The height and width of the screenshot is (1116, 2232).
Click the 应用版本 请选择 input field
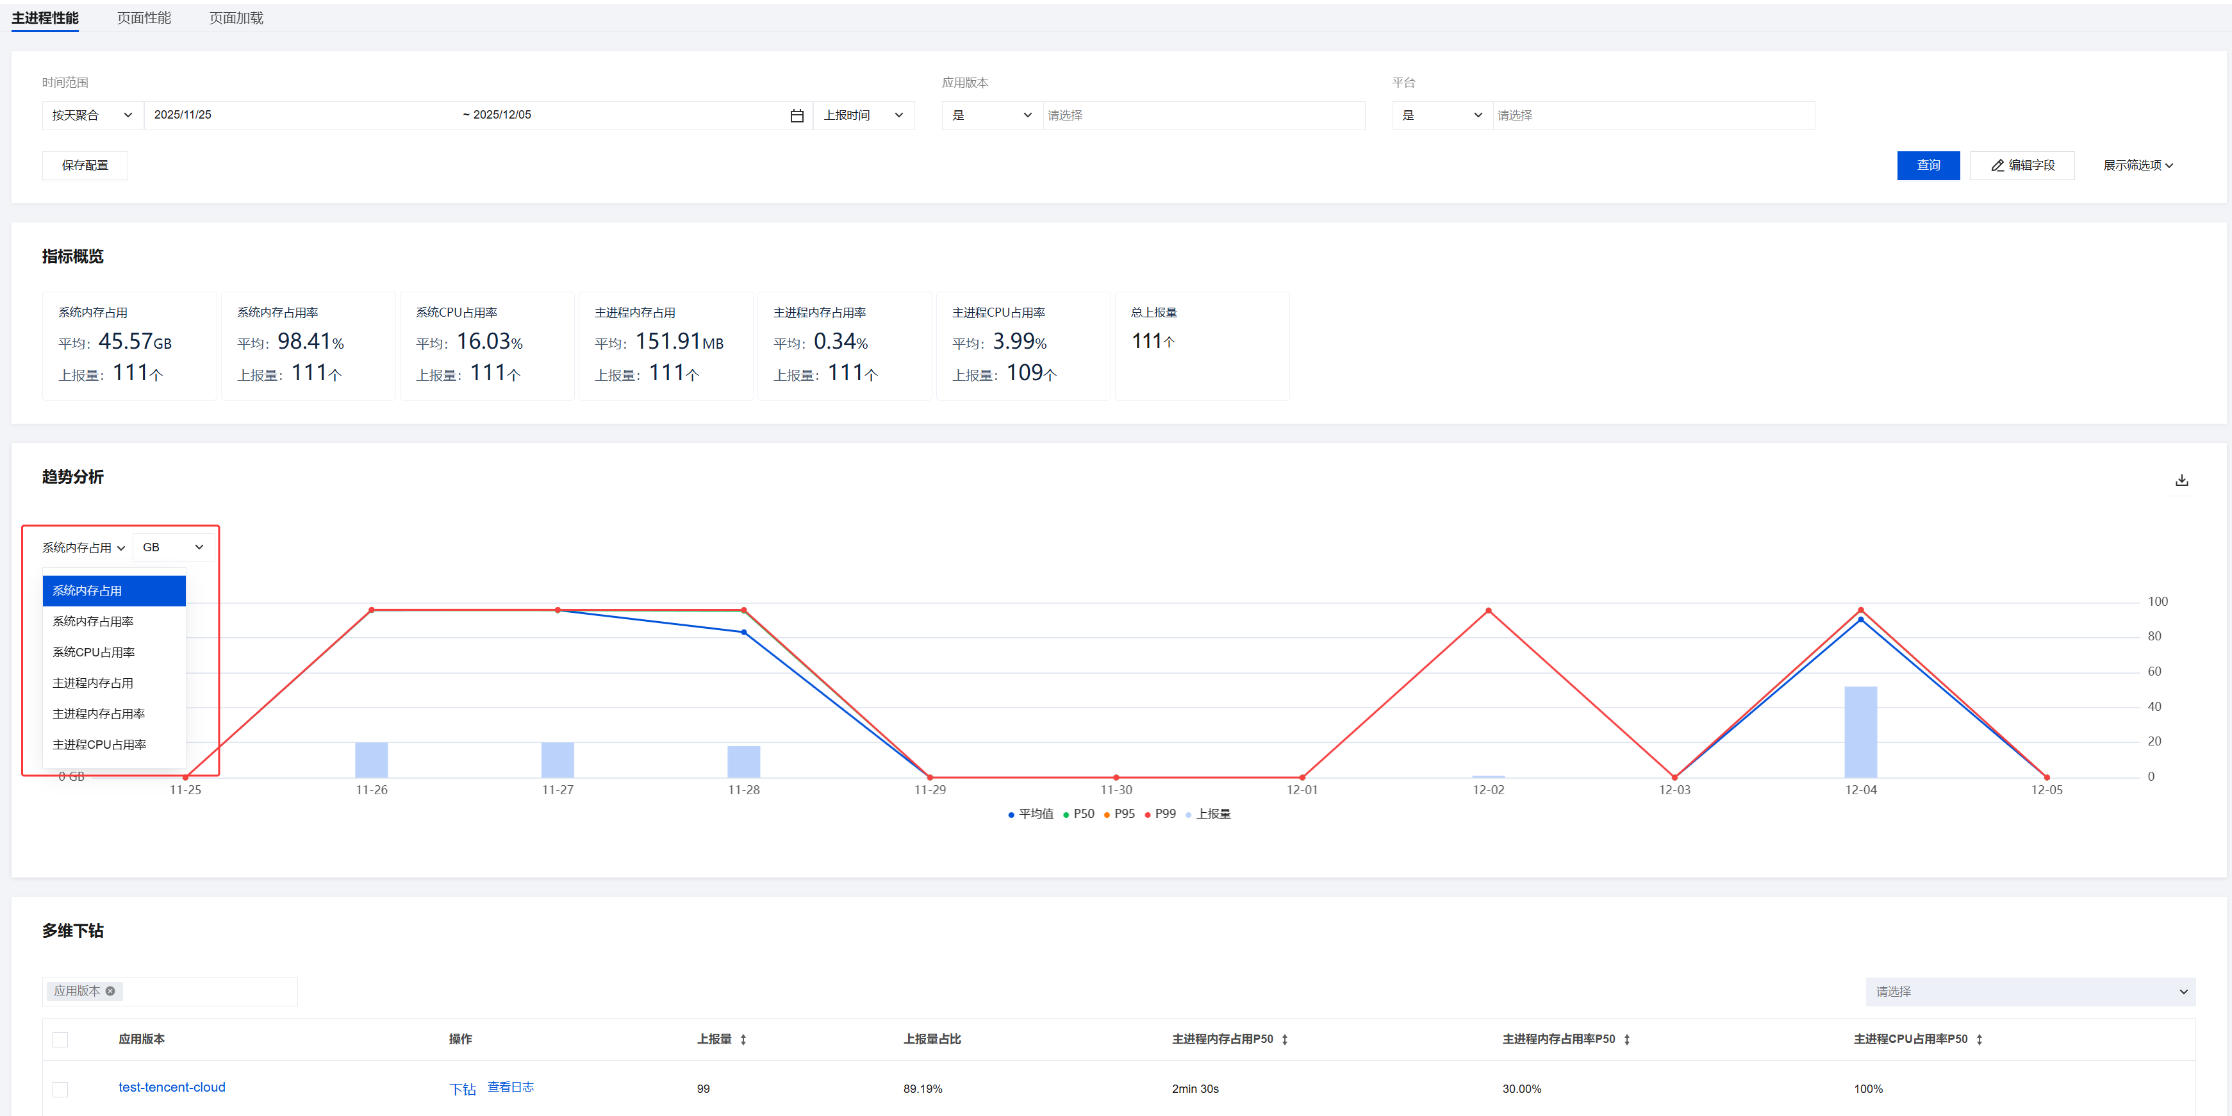1203,115
